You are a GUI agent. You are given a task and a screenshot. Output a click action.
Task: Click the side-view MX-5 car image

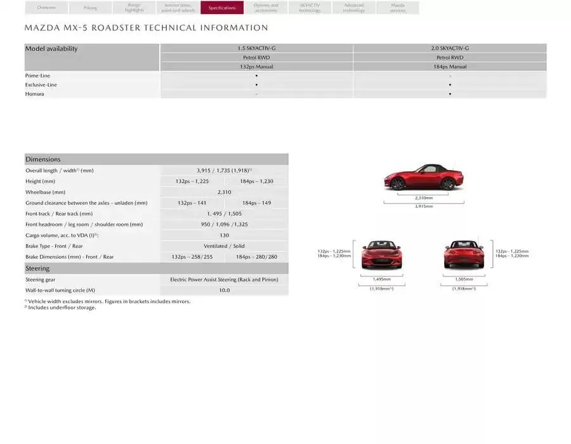click(423, 178)
